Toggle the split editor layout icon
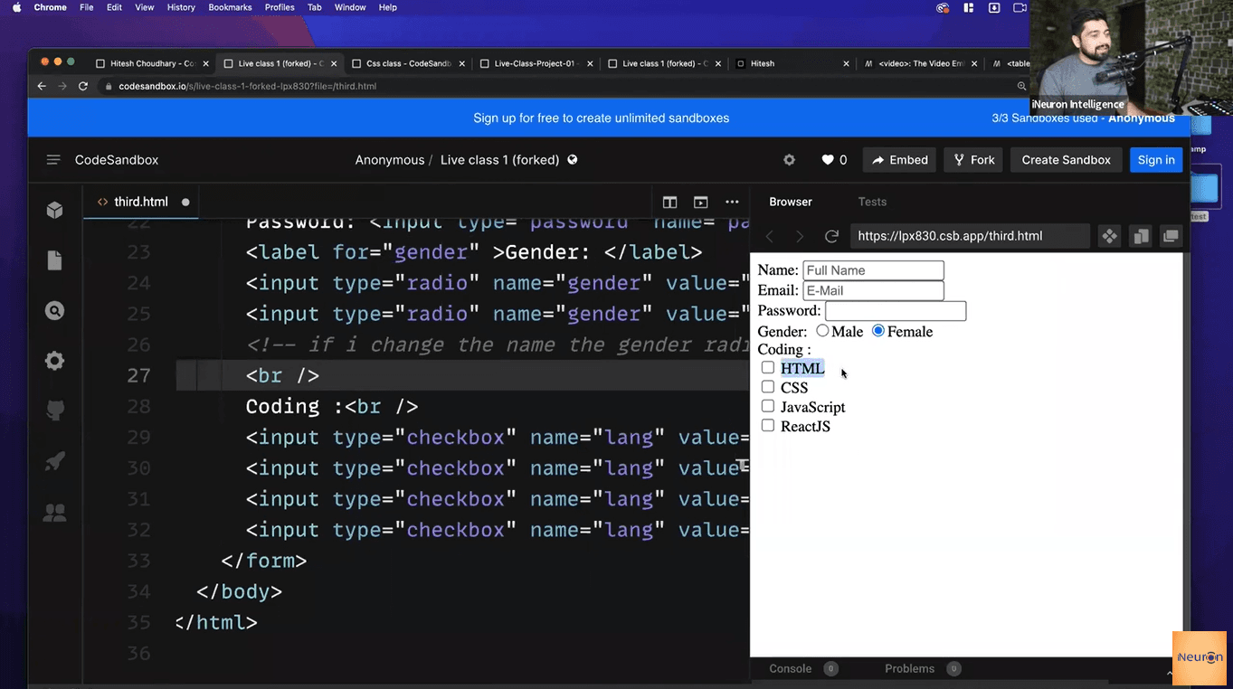1233x689 pixels. (x=669, y=202)
